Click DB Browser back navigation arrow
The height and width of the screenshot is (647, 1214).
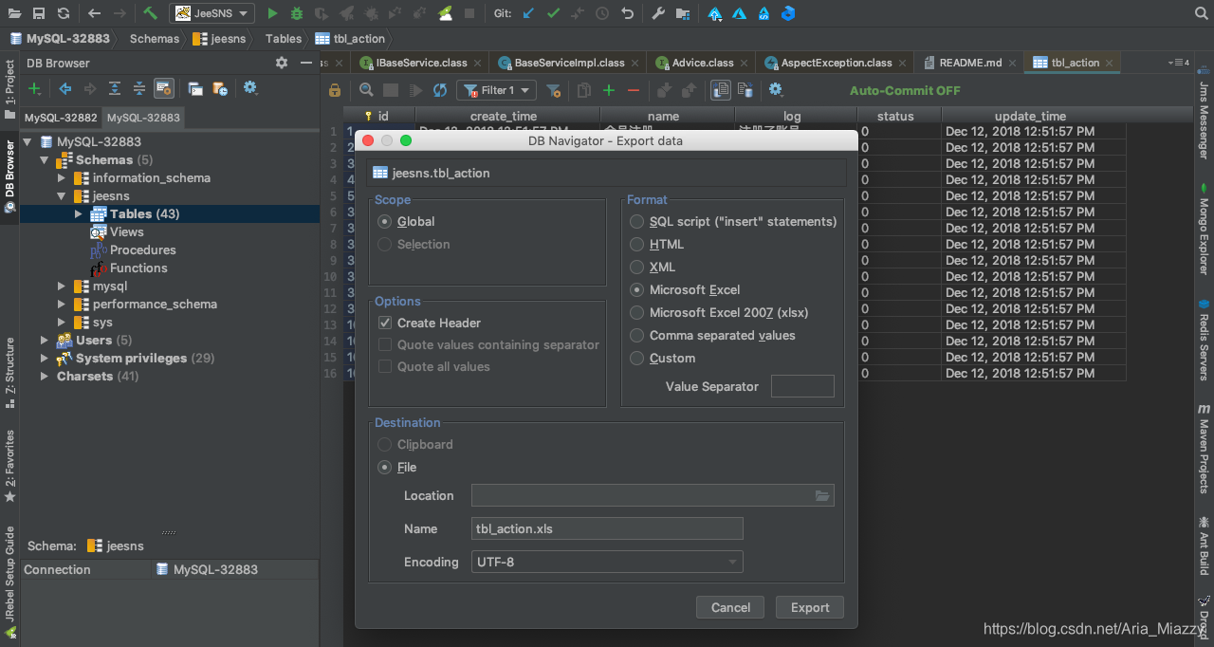[65, 88]
